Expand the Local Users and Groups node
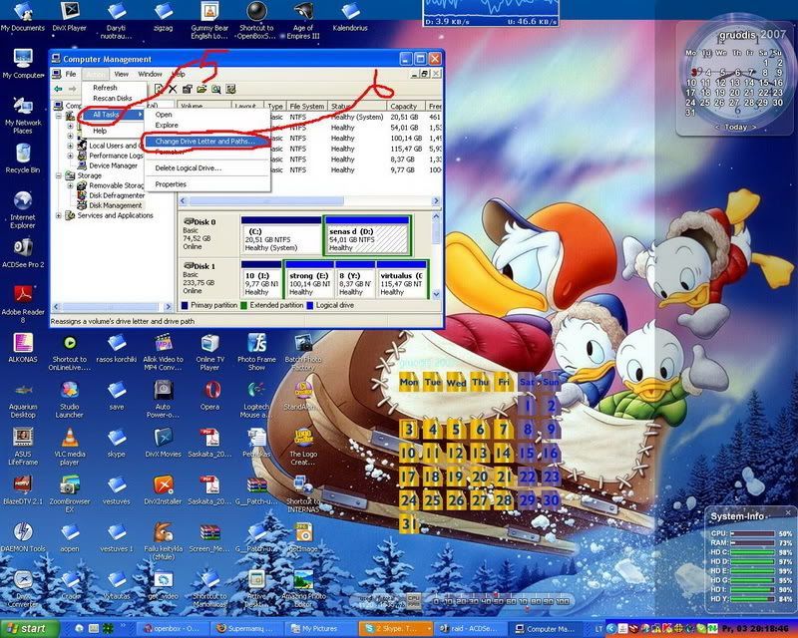798x638 pixels. click(x=70, y=146)
